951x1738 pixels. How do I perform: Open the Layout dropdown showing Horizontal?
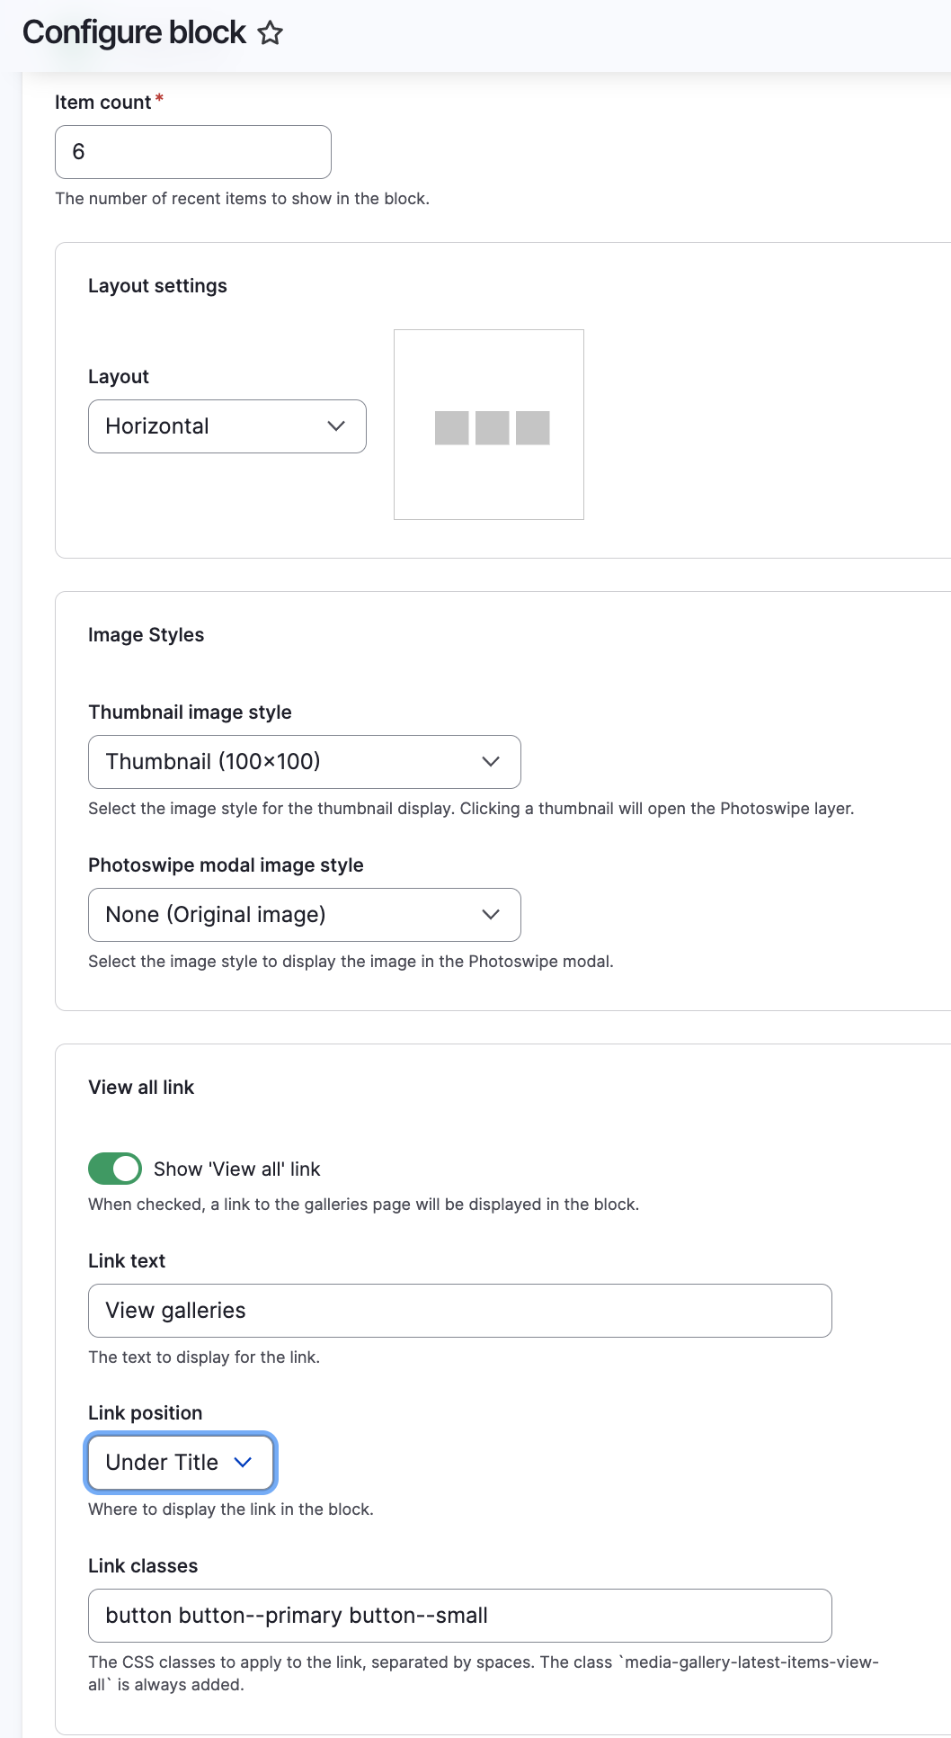(226, 426)
